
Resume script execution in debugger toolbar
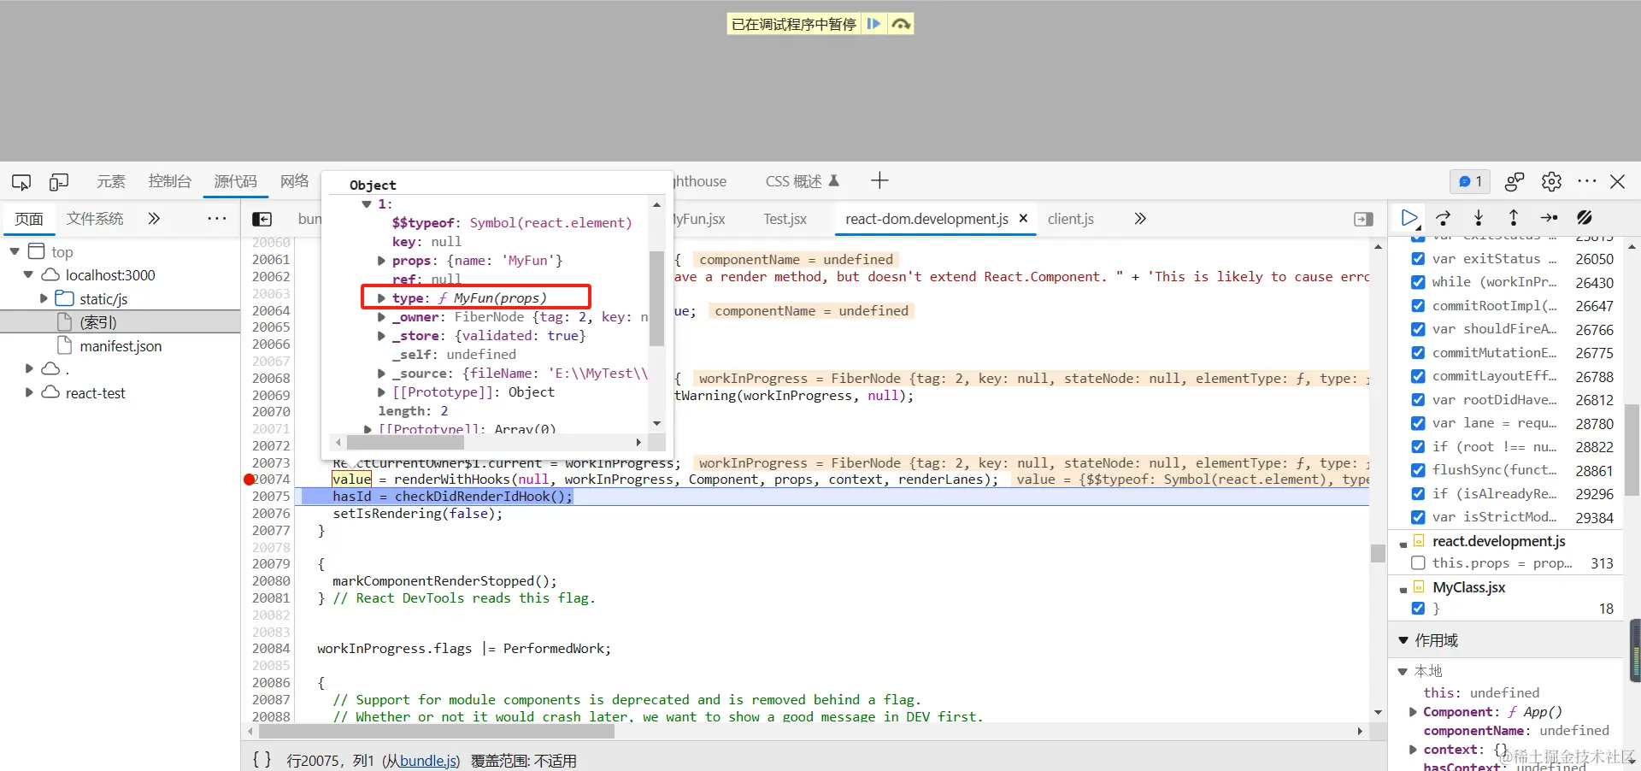[1409, 218]
